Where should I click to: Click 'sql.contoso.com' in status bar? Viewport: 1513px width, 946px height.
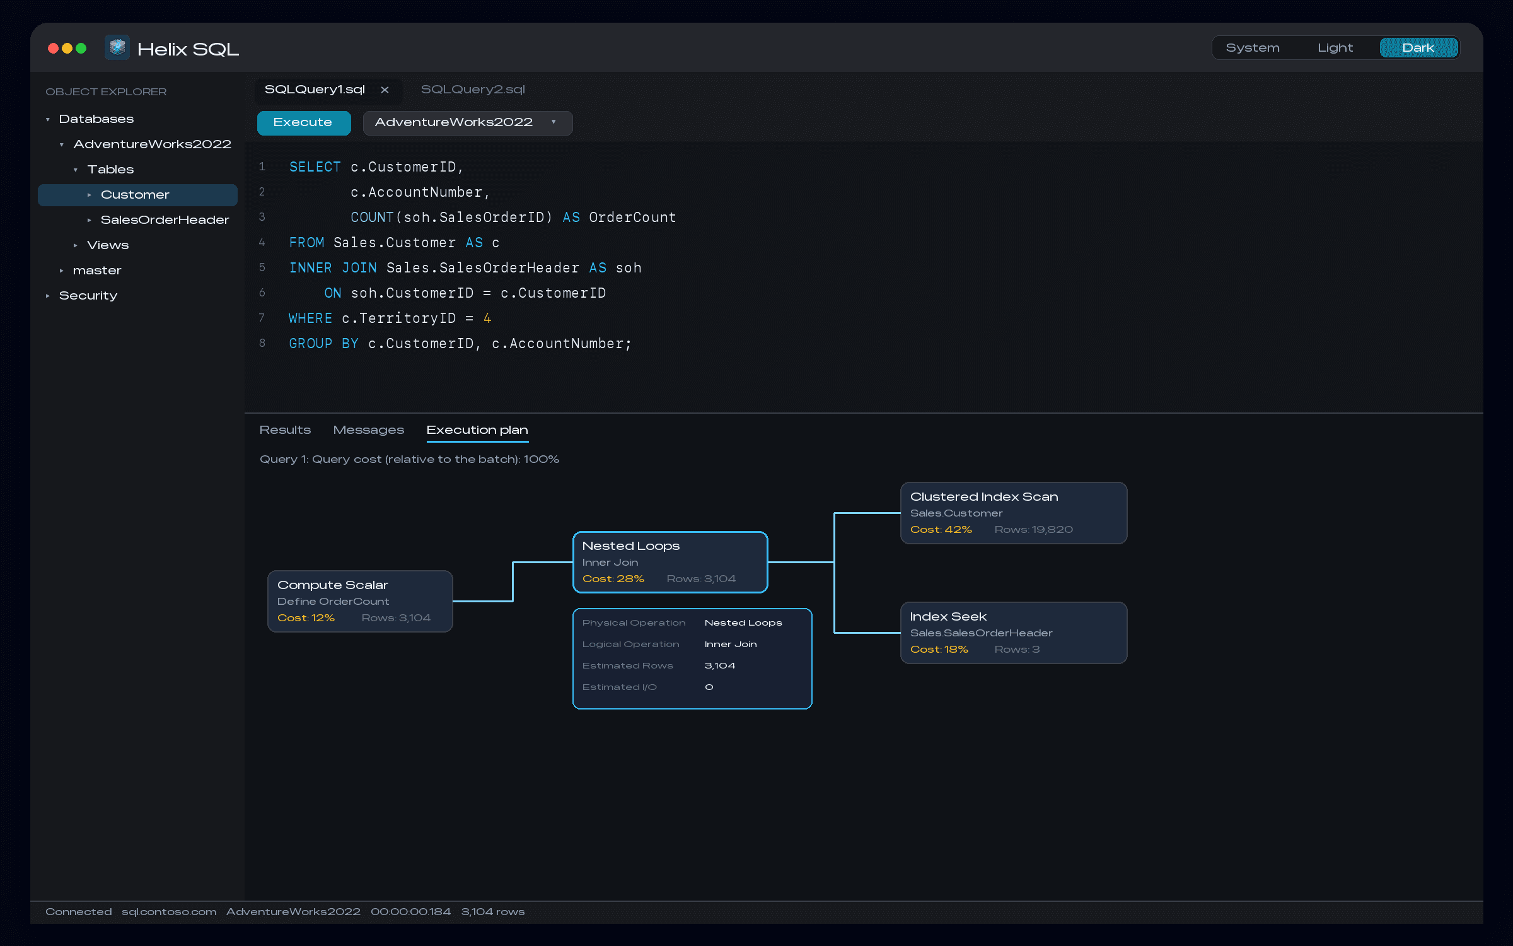169,912
